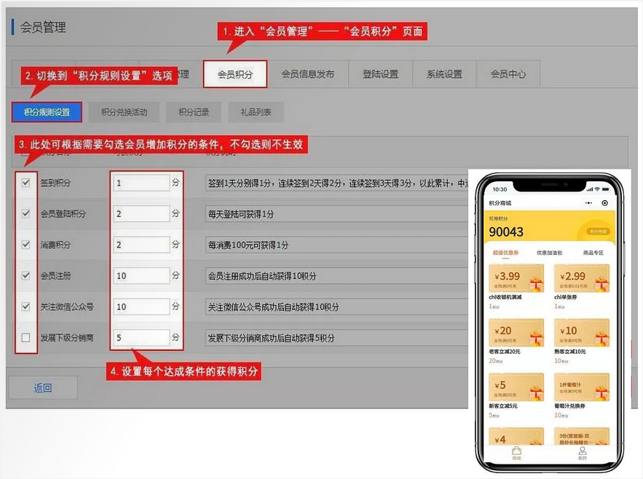Click the 积分规则设置 button
Image resolution: width=643 pixels, height=479 pixels.
(x=47, y=112)
